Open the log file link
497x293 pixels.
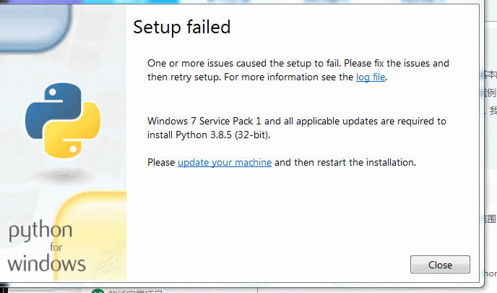pos(371,77)
